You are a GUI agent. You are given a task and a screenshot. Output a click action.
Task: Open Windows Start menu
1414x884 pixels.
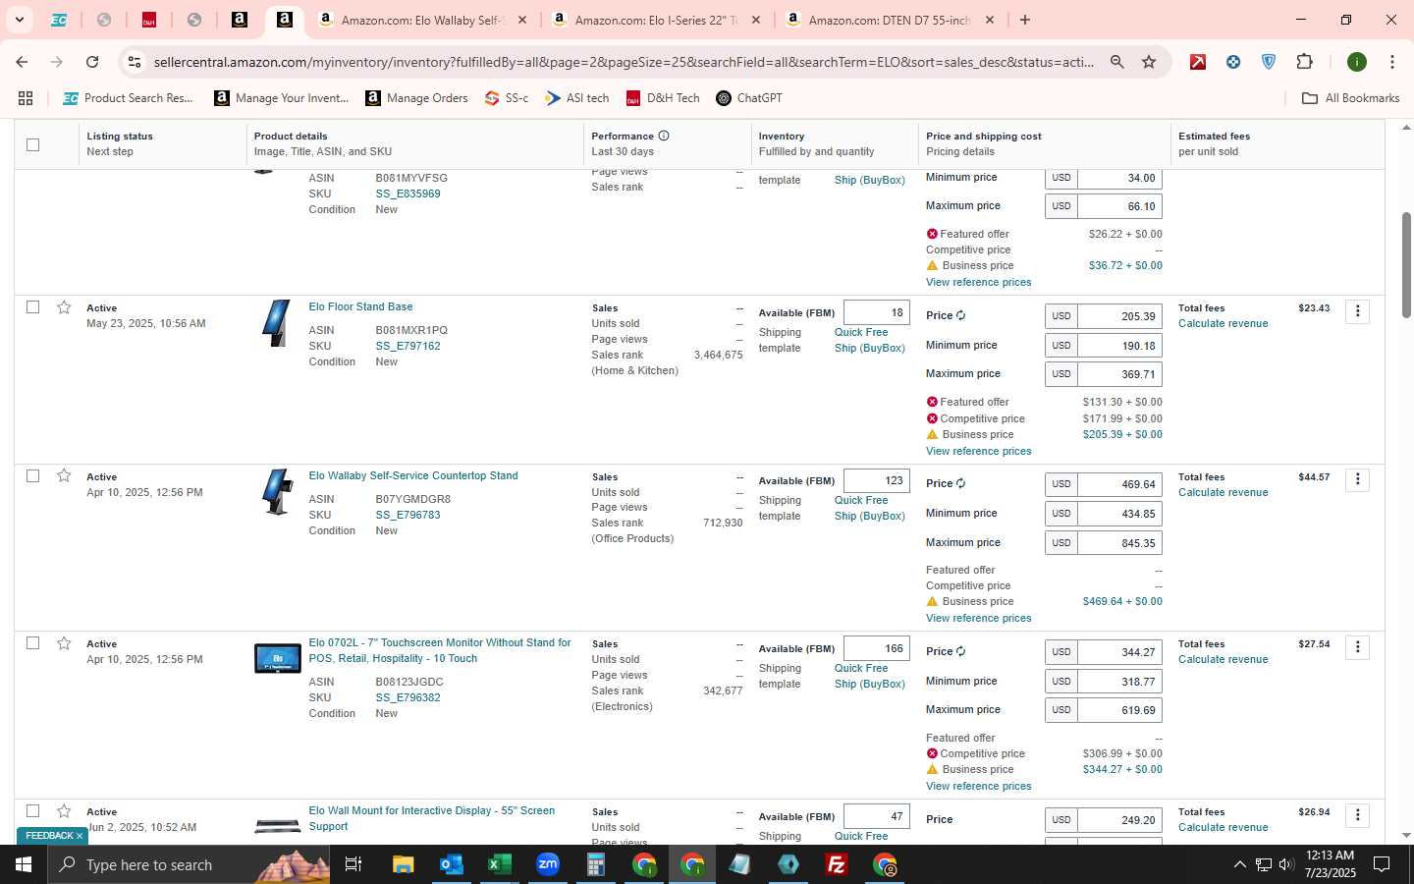tap(24, 864)
